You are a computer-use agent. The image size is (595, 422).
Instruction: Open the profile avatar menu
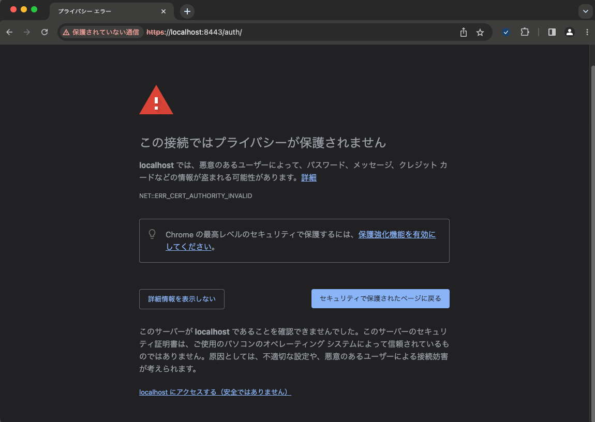point(570,32)
